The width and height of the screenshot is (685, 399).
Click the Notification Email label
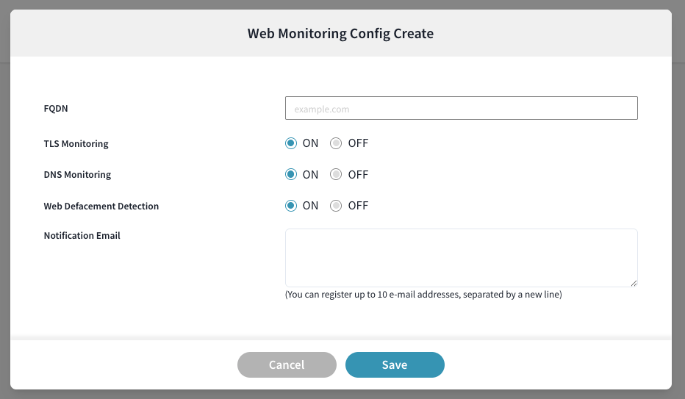click(82, 236)
